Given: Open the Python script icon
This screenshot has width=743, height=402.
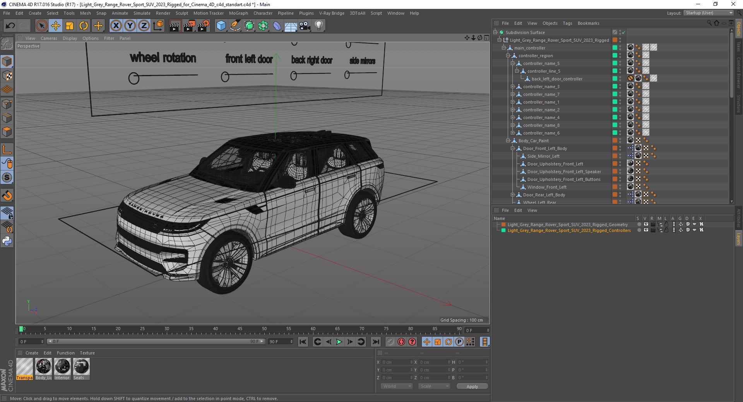Looking at the screenshot, I should tap(7, 241).
